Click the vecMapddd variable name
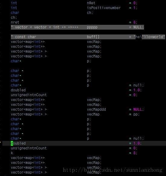166x176 pixels. pos(96,109)
